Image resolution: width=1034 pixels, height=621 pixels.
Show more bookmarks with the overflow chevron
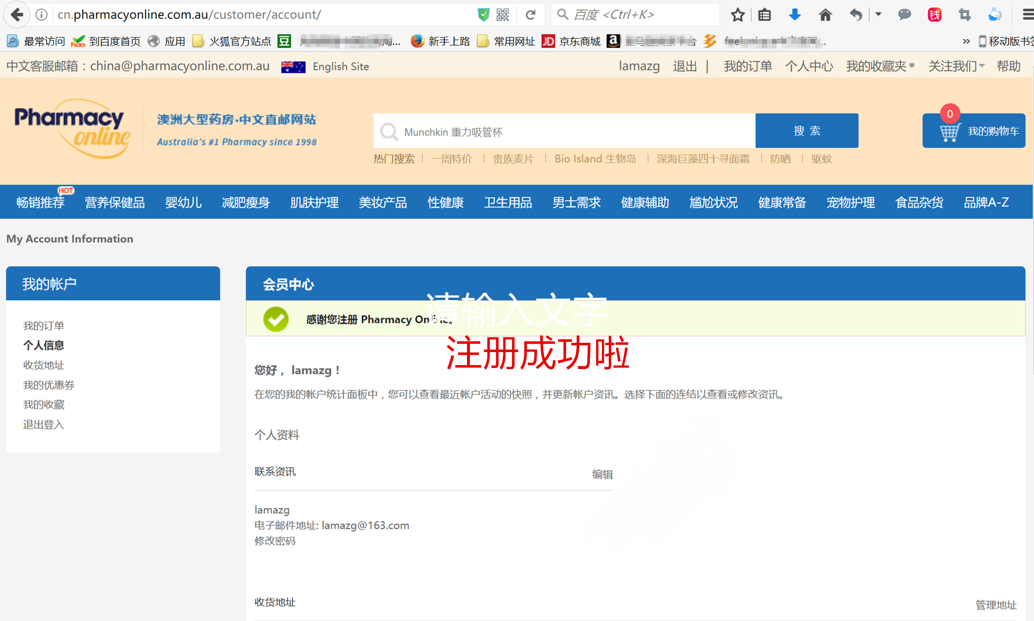click(x=966, y=41)
